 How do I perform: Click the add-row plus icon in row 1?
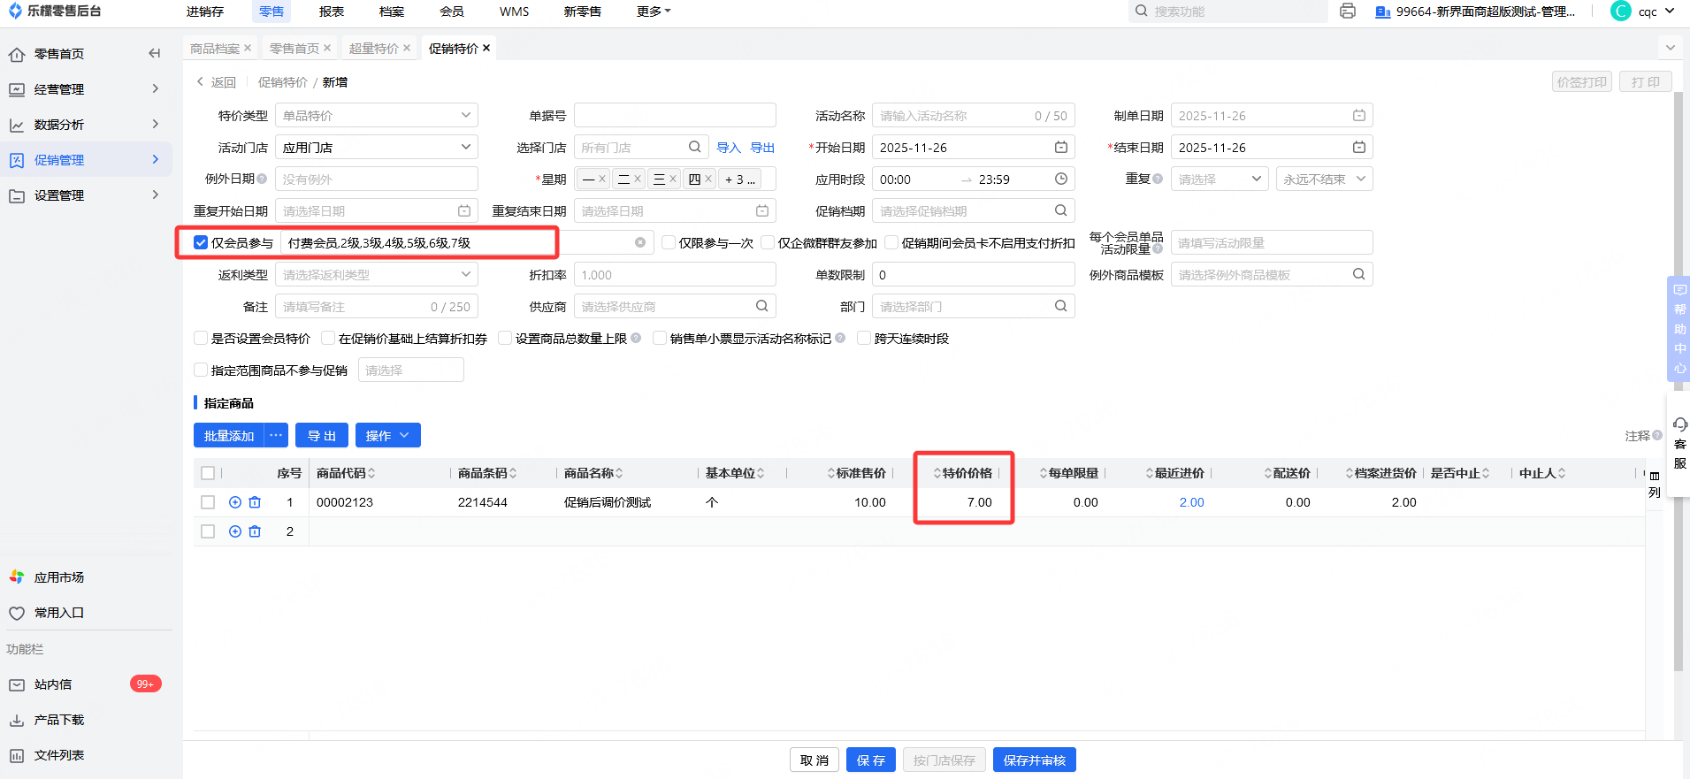tap(235, 502)
